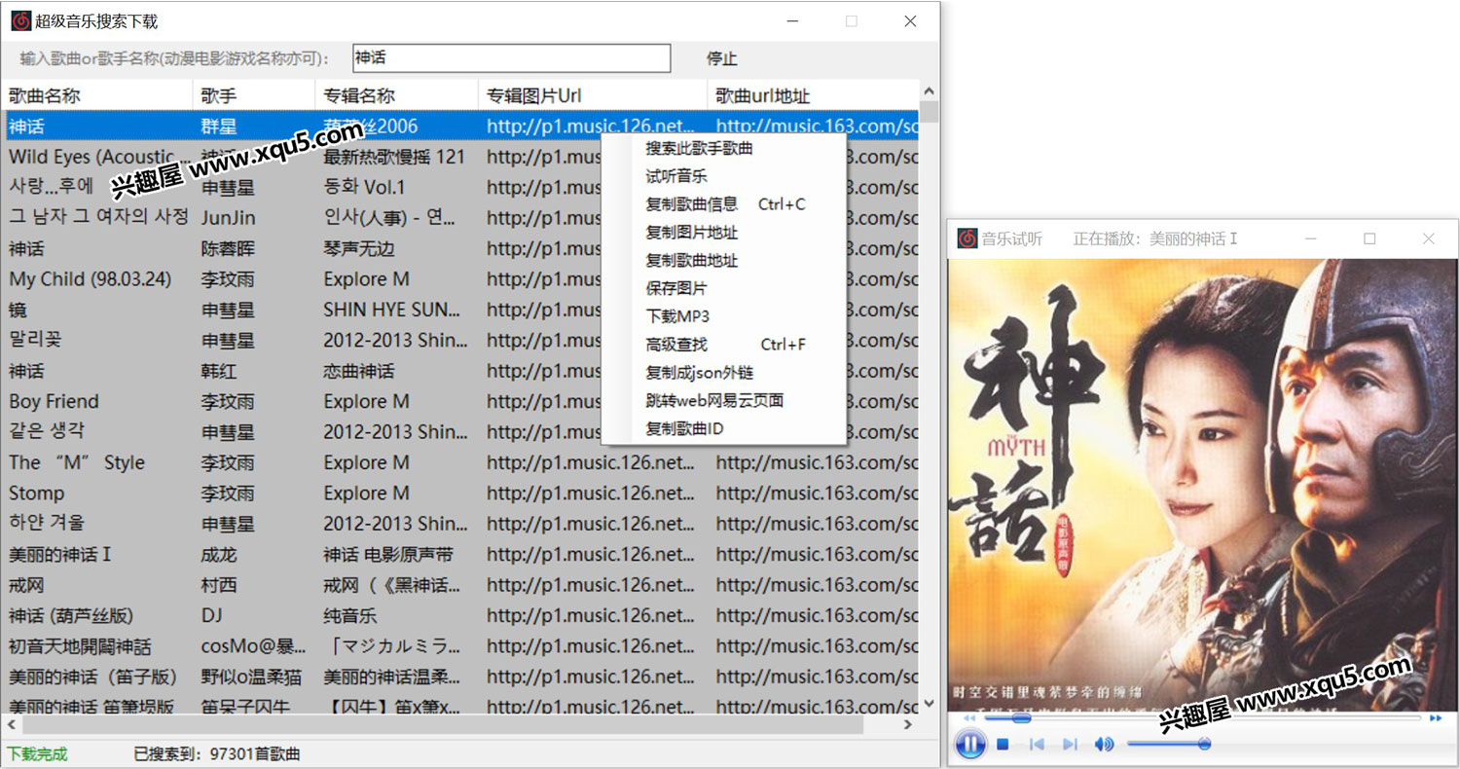
Task: Click the vertical scrollbar up arrow
Action: click(x=930, y=90)
